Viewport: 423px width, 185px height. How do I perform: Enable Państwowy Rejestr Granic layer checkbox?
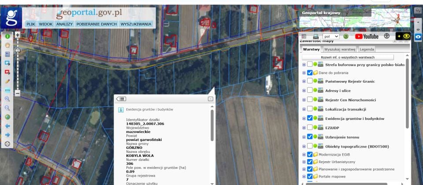coord(310,80)
